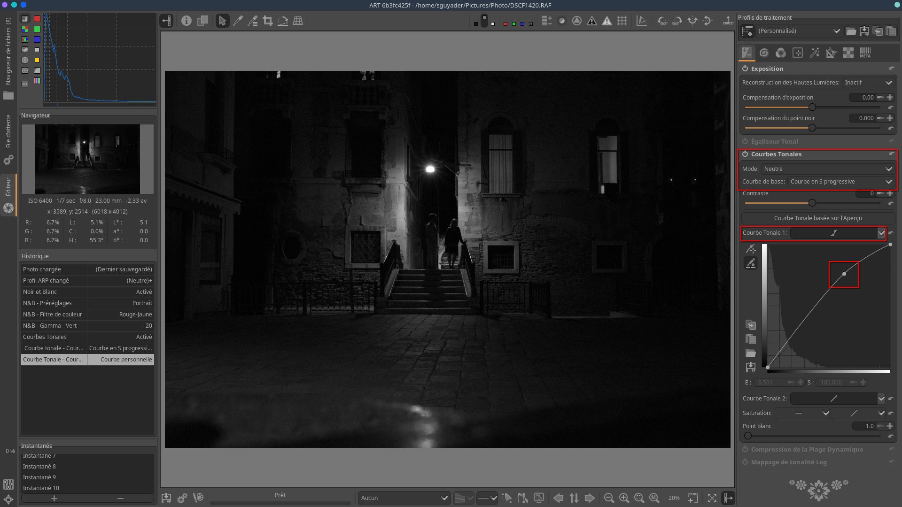Open the Mode dropdown set to Neutre

828,169
